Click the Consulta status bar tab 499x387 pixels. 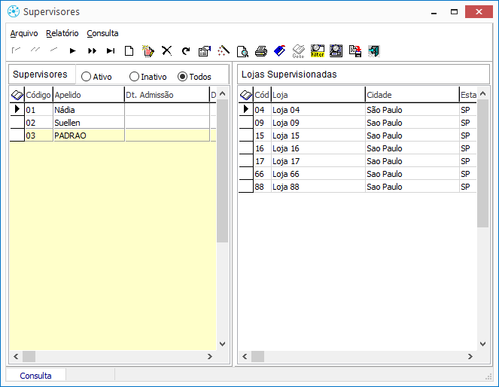point(35,376)
